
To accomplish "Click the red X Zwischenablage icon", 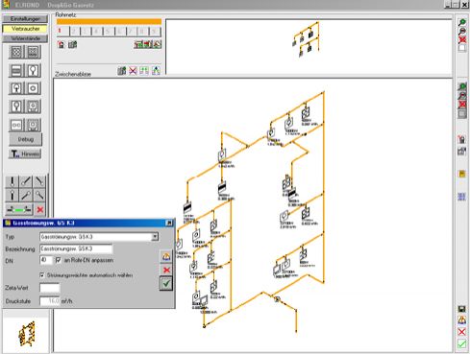I will click(x=133, y=71).
